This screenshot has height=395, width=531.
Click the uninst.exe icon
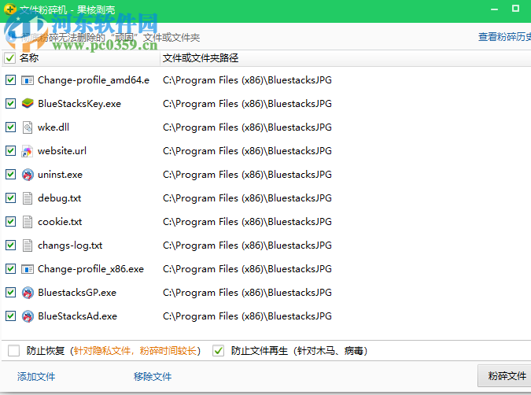[x=28, y=175]
